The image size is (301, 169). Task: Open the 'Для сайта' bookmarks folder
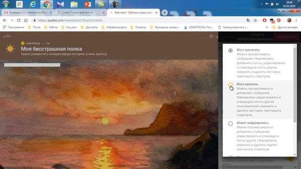[89, 27]
